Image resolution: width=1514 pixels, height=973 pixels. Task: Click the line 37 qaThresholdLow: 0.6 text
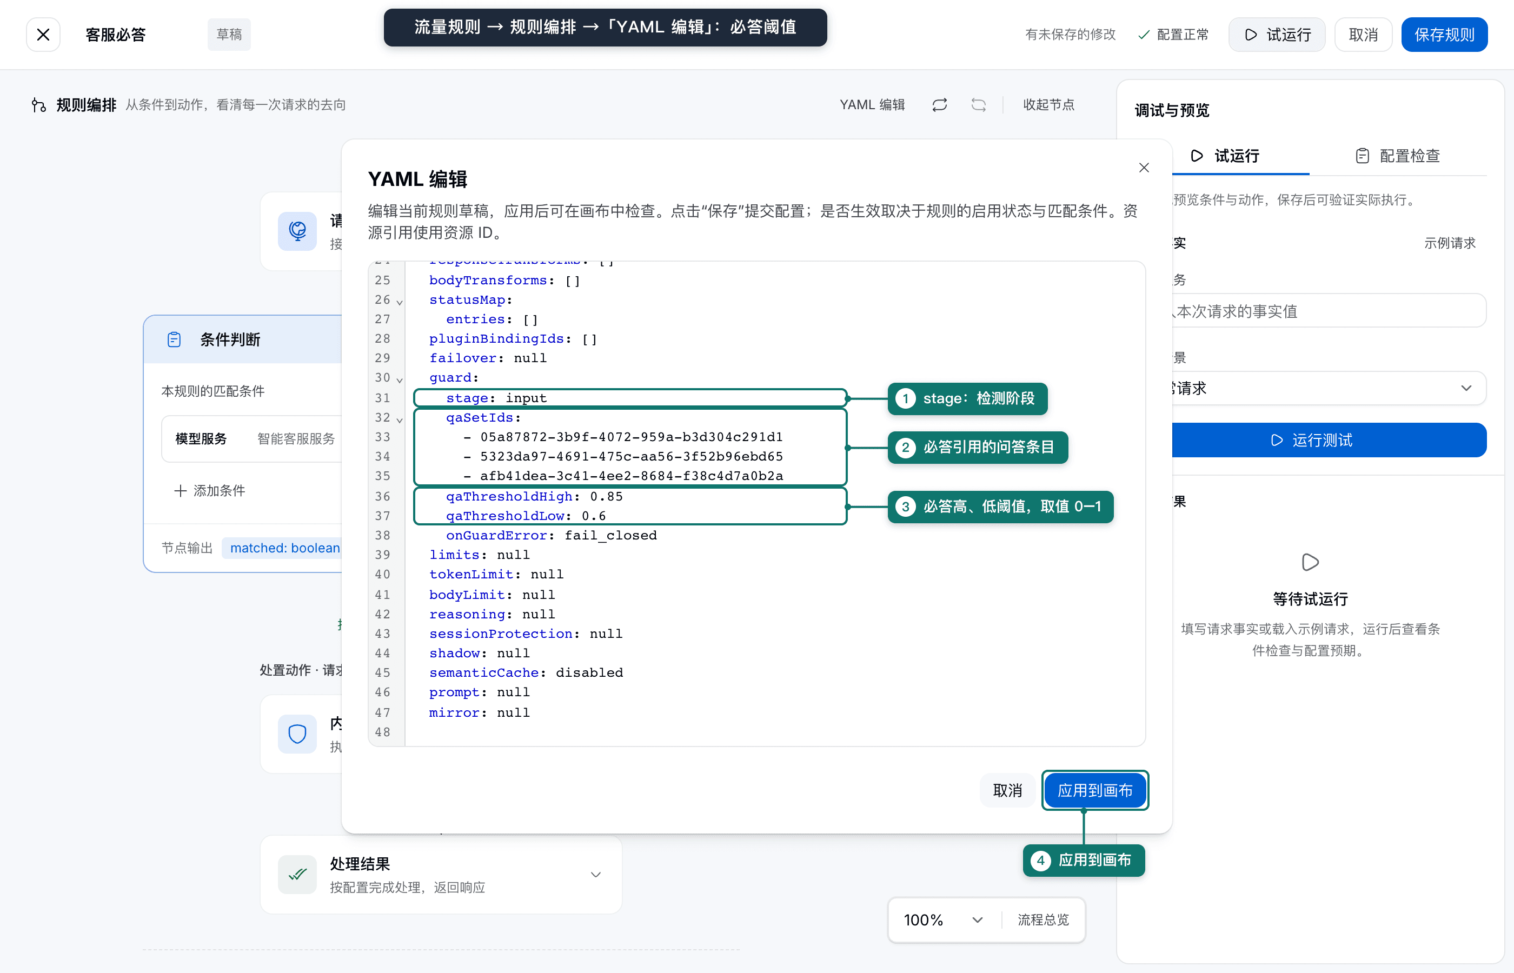(526, 516)
